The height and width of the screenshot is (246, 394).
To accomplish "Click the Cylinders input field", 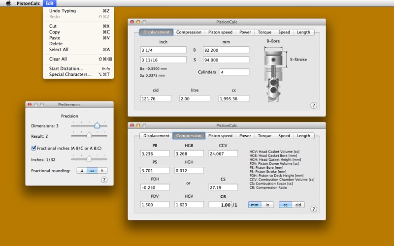I will pyautogui.click(x=234, y=72).
